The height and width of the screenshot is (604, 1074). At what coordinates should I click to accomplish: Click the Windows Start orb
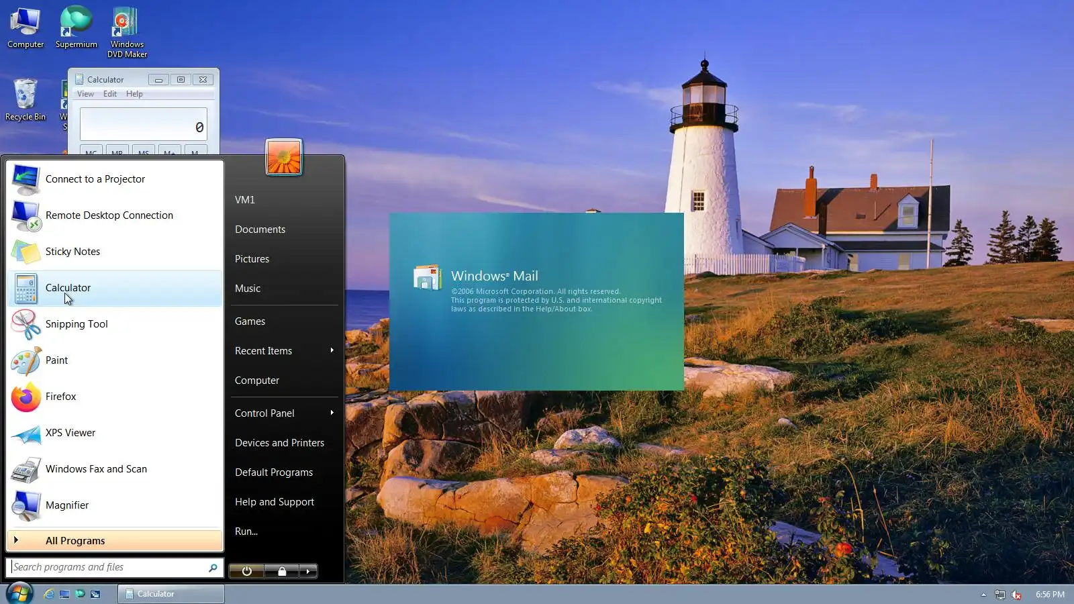[x=19, y=593]
